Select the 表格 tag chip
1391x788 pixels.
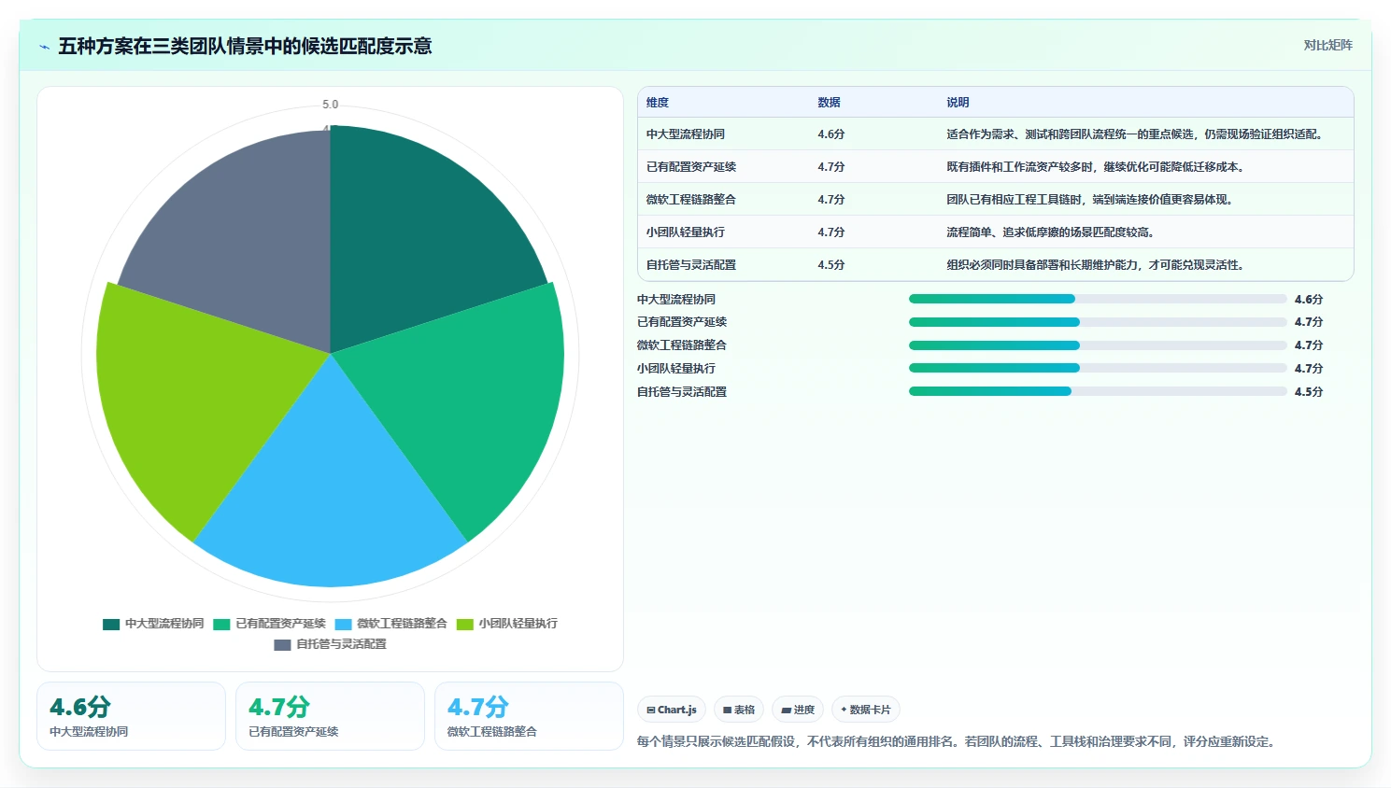[738, 710]
